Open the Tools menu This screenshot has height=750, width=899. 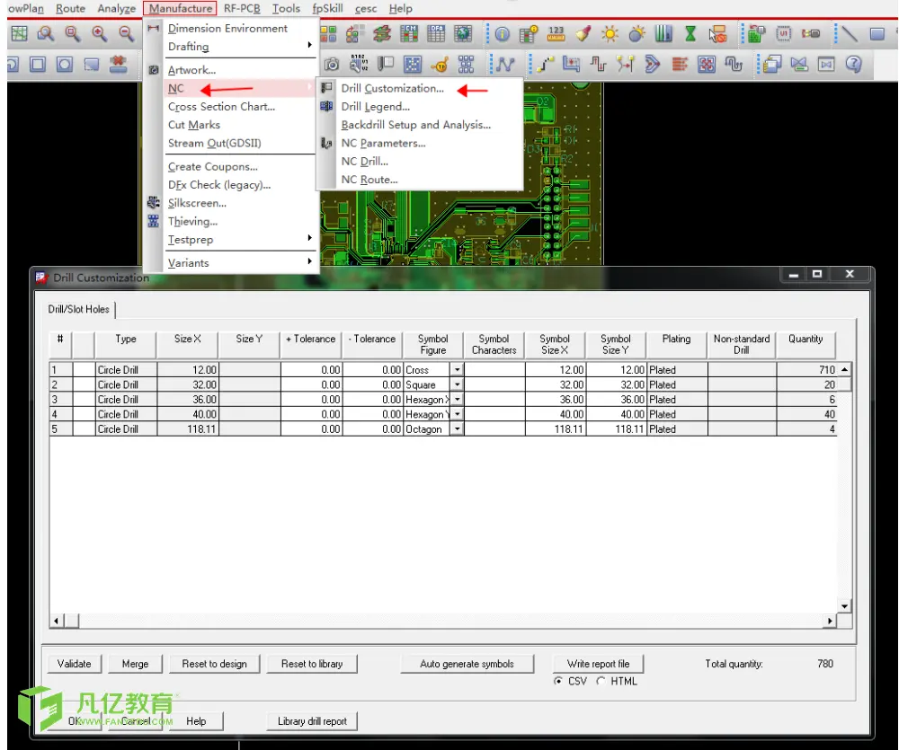point(286,9)
